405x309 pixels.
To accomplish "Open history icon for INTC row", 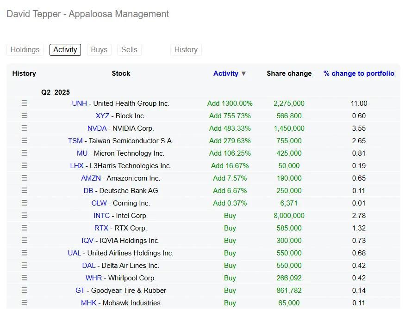I will click(24, 215).
